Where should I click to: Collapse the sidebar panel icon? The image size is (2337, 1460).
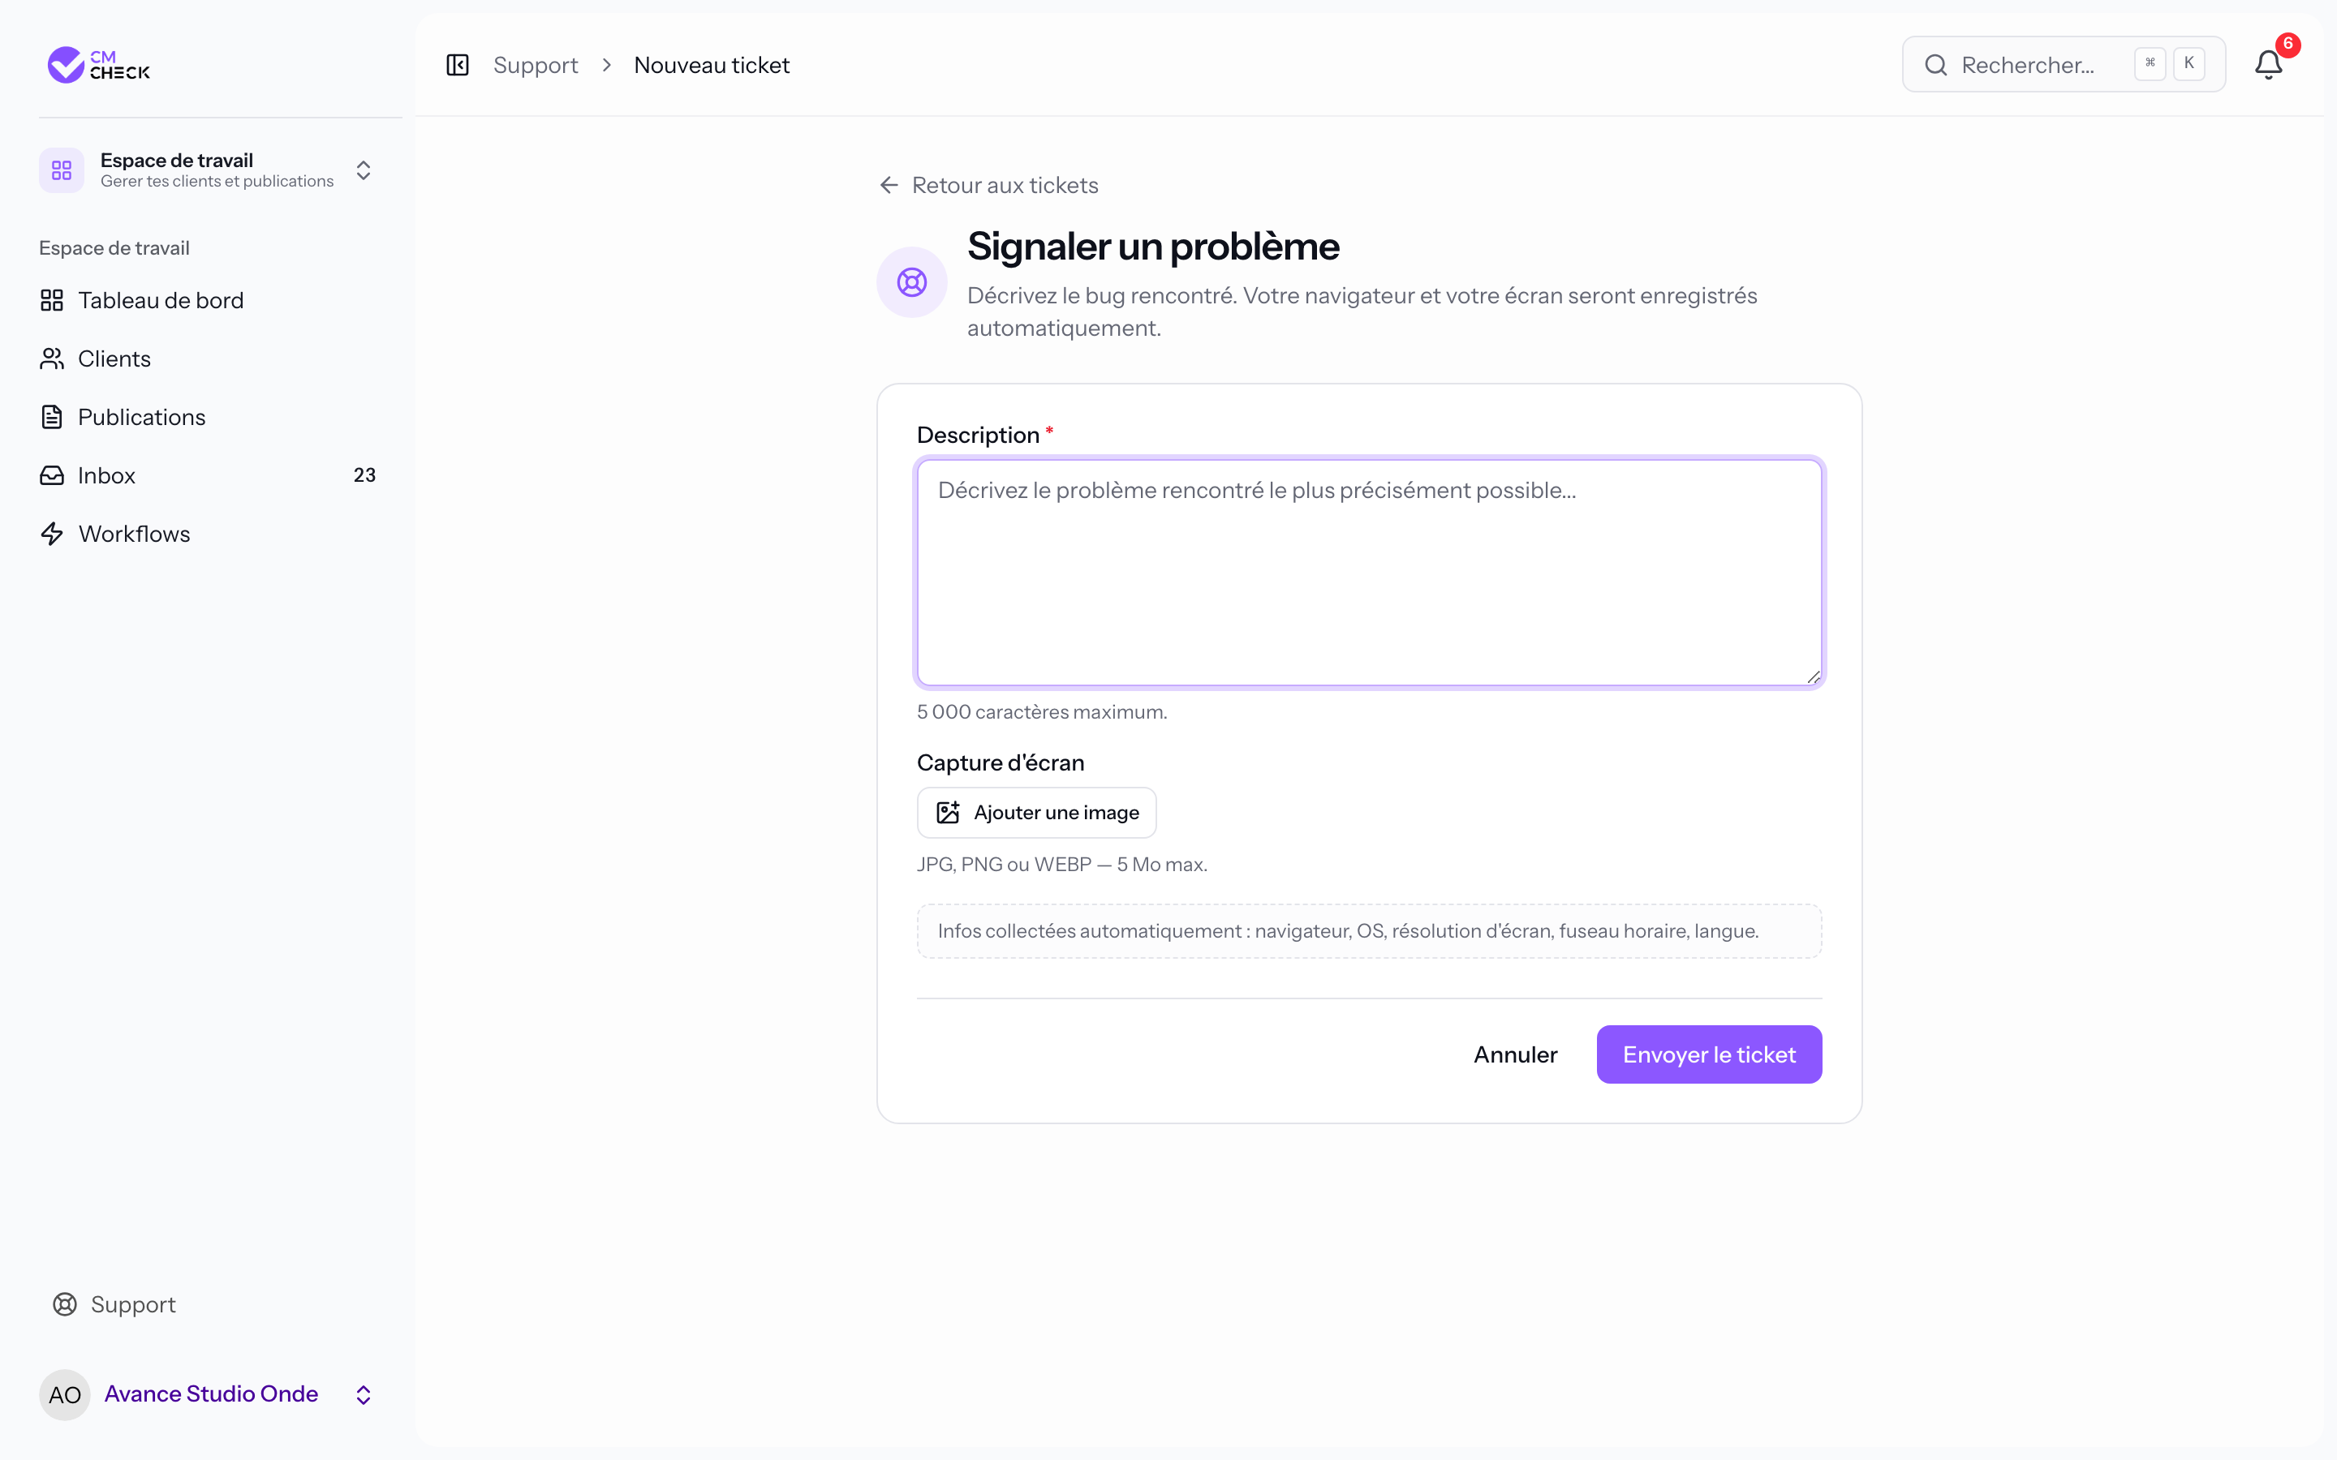click(458, 65)
